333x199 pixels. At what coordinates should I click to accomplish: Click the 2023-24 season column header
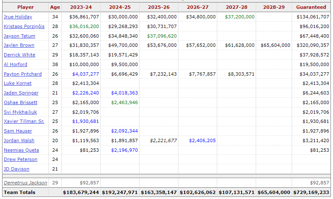(81, 7)
